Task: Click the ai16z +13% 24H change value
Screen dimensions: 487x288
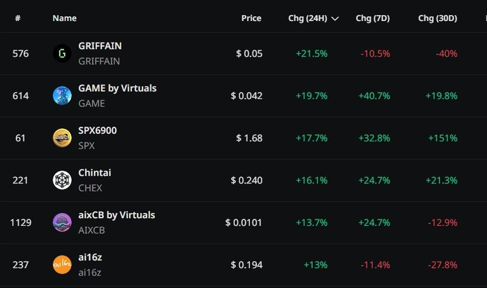Action: point(316,265)
